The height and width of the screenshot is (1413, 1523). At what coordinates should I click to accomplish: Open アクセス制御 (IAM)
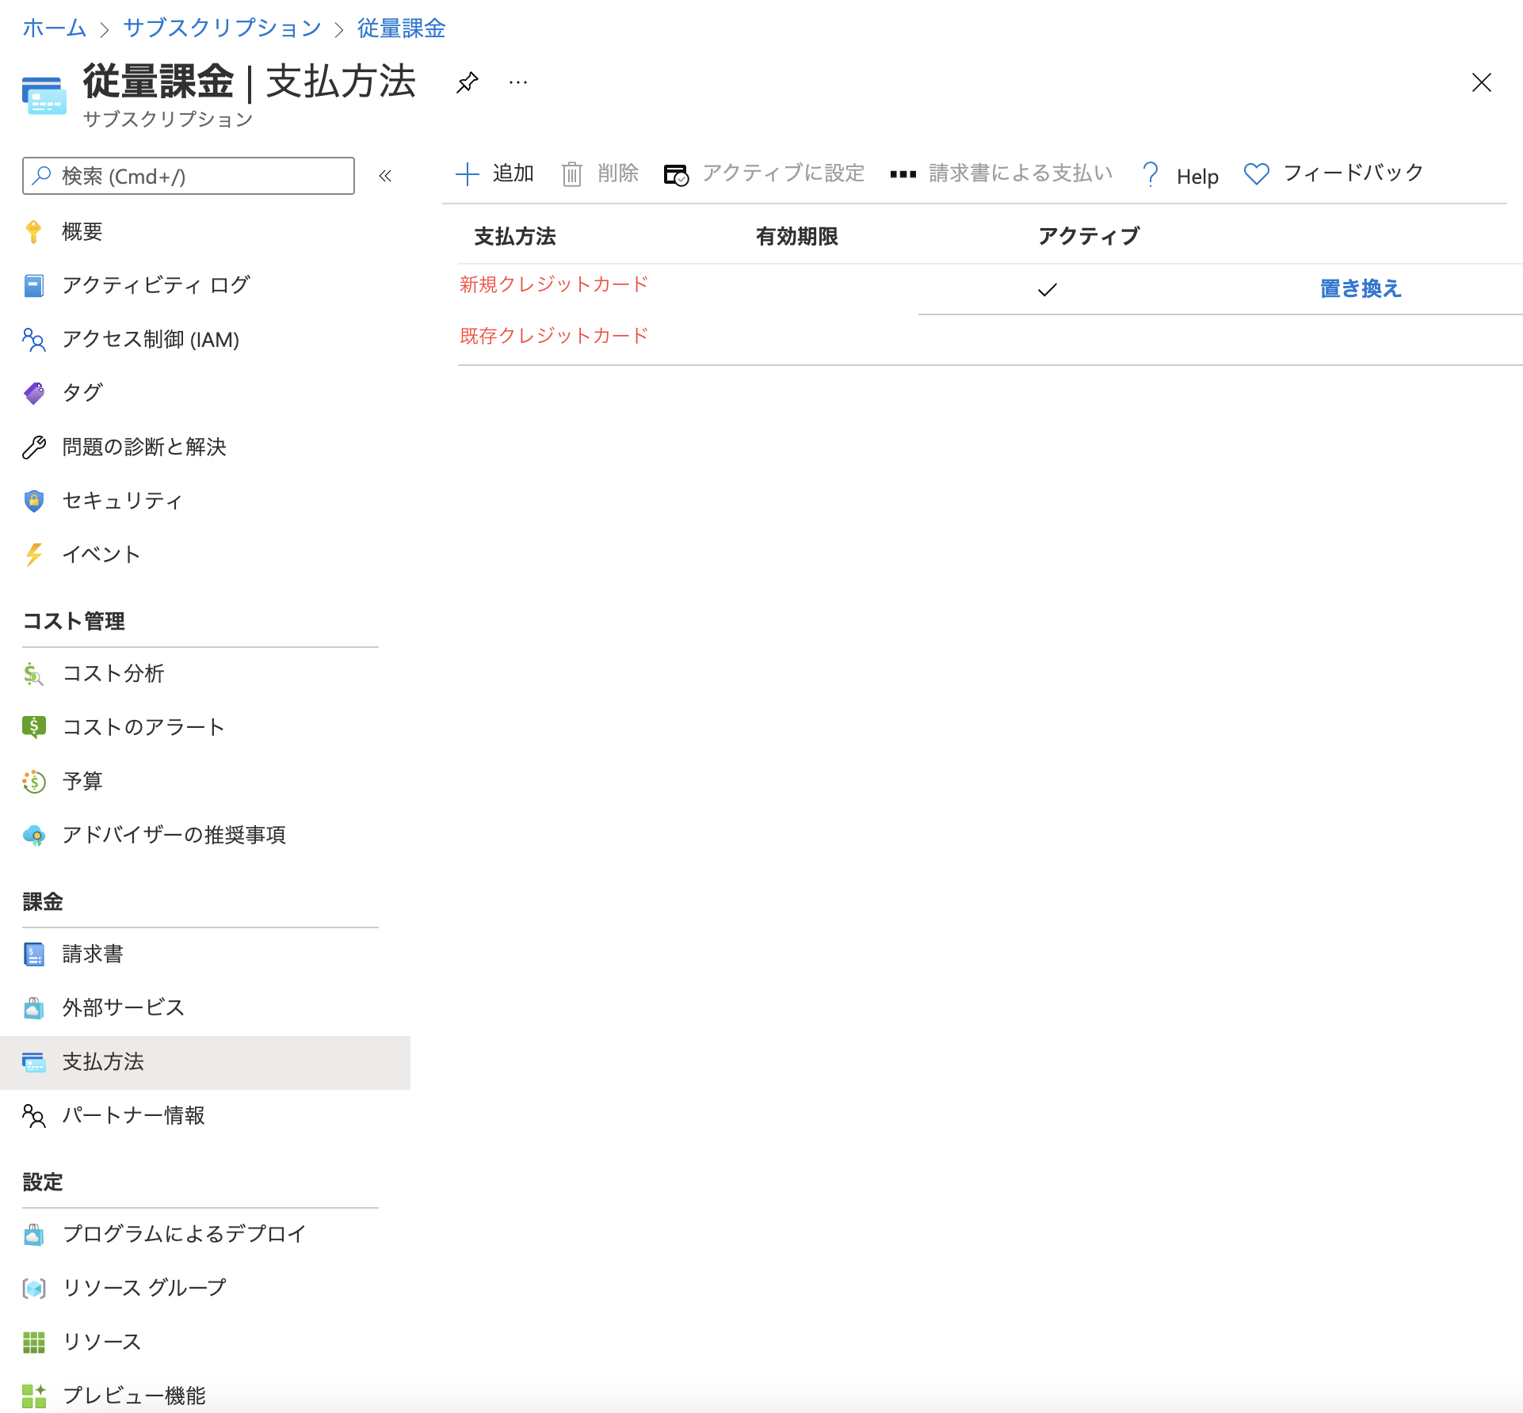point(150,340)
